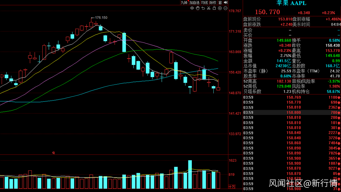The height and width of the screenshot is (192, 341).
Task: Select the highlighted tick row priced 150.800
Action: pyautogui.click(x=292, y=113)
